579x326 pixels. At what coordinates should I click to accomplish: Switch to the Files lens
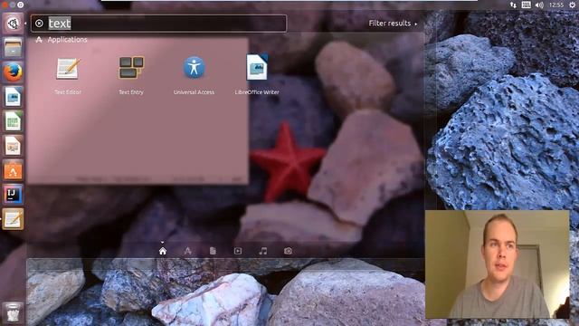(x=213, y=252)
